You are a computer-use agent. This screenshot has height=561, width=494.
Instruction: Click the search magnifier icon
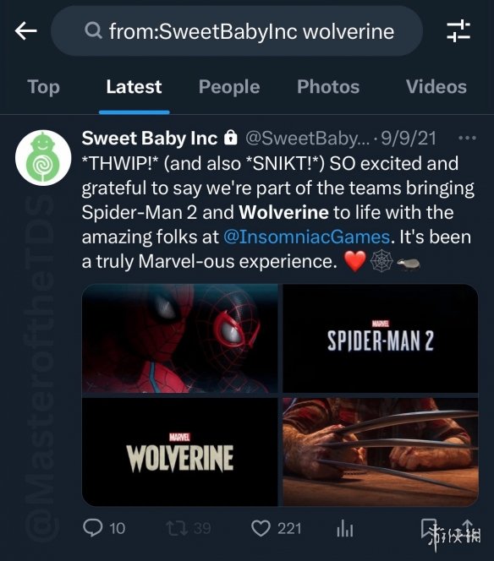point(93,31)
